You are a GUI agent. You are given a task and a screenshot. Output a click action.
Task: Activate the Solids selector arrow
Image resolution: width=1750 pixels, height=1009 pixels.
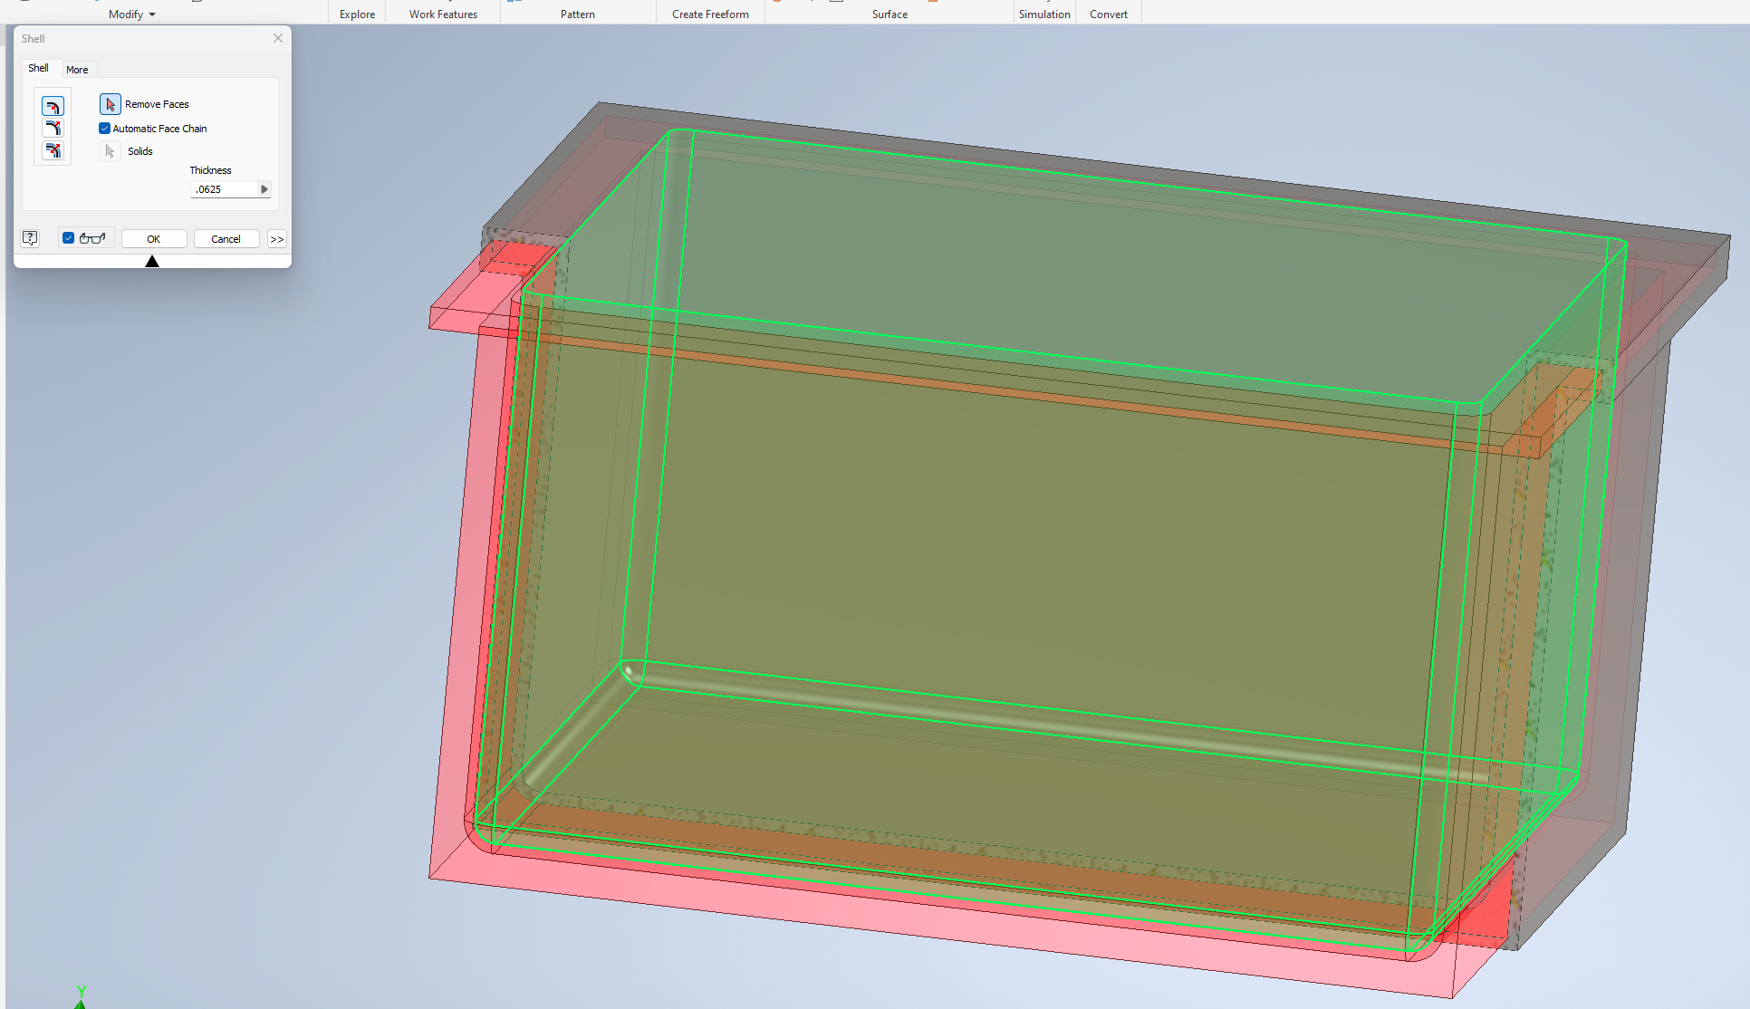pyautogui.click(x=110, y=151)
